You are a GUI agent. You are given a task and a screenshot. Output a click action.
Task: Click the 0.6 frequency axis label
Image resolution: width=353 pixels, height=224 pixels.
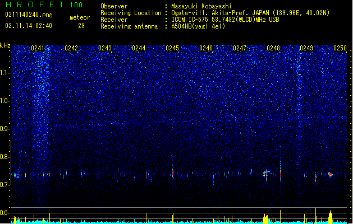(4, 213)
